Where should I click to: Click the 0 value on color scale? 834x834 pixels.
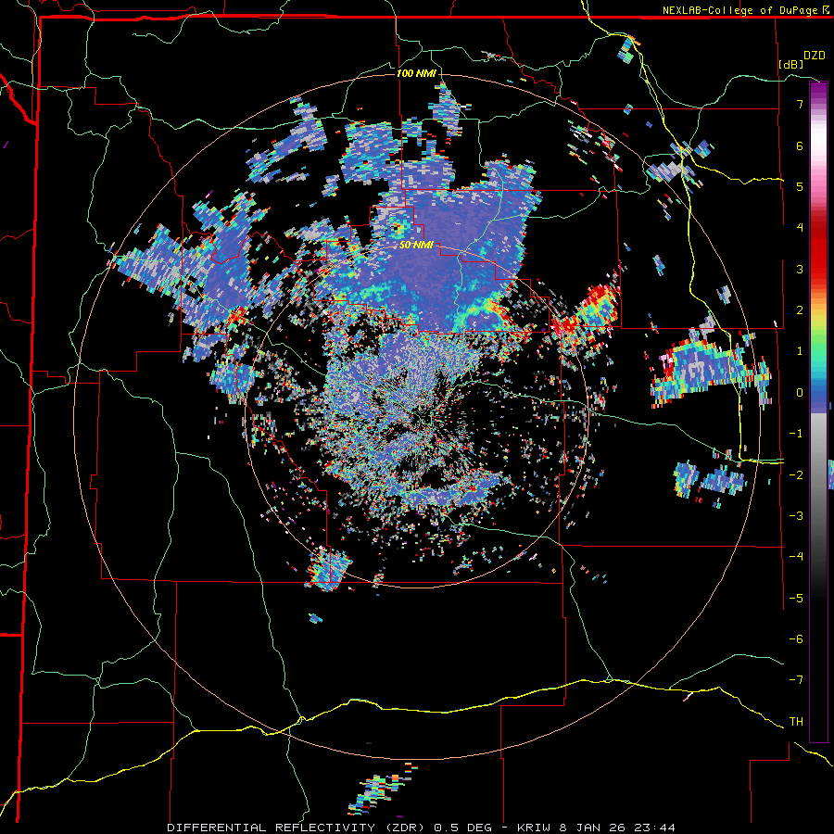[x=799, y=393]
